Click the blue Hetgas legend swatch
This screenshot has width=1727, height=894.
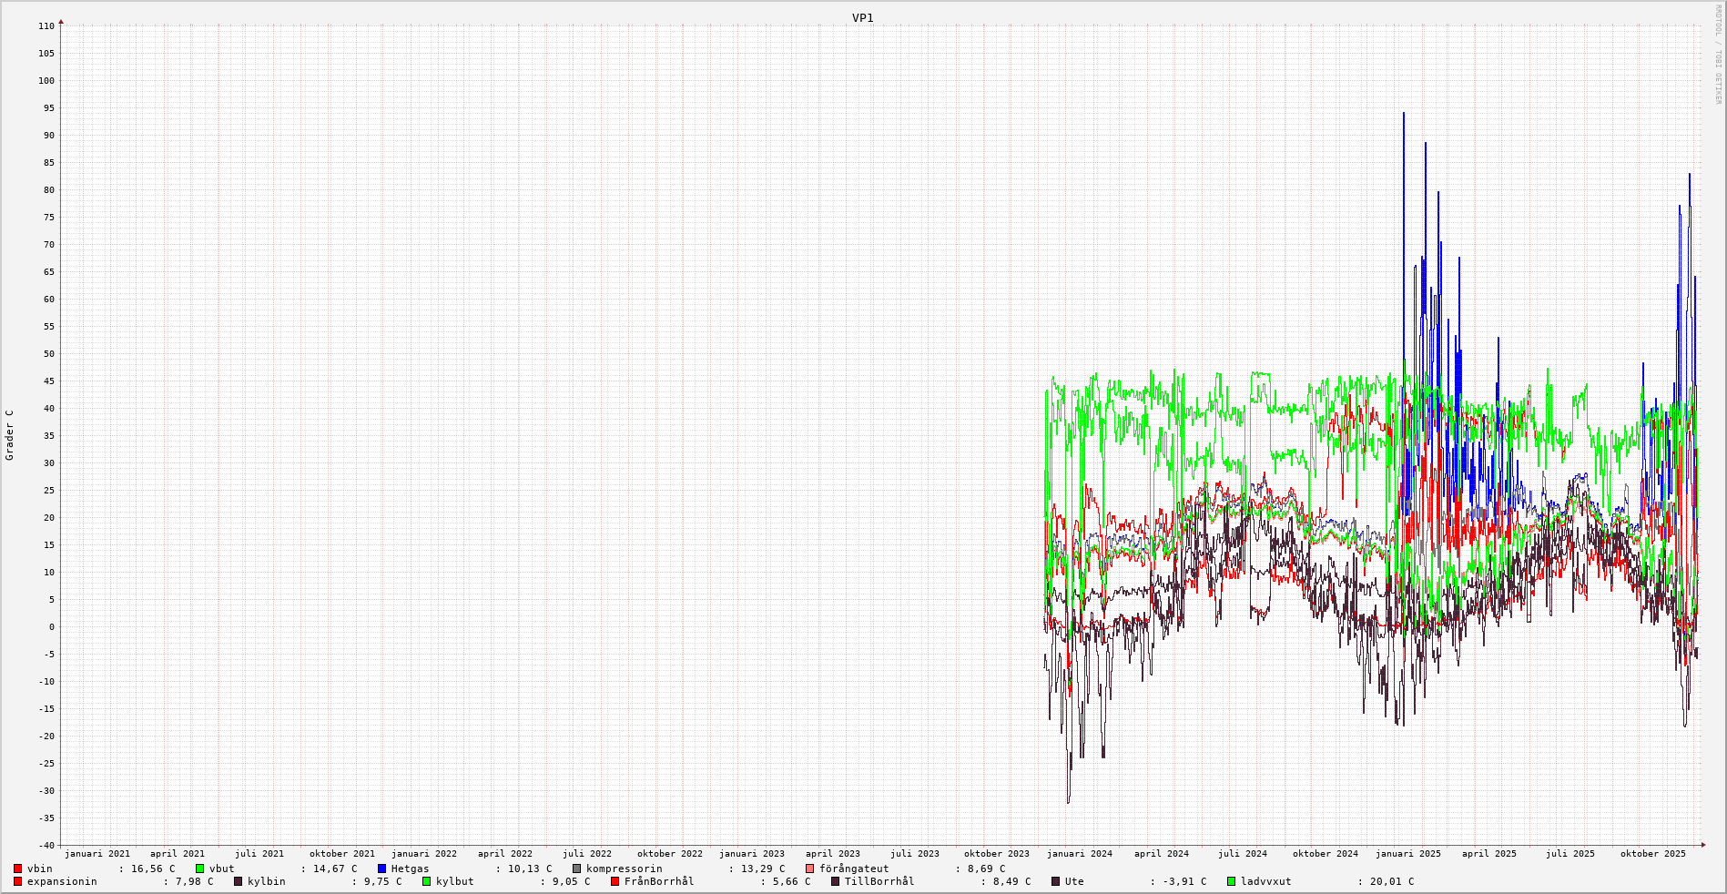(x=382, y=869)
